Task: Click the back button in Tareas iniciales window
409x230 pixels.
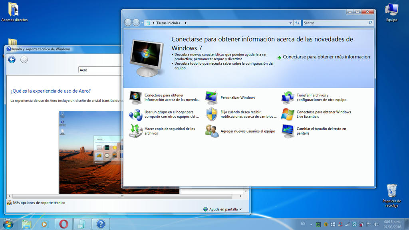Action: tap(128, 23)
